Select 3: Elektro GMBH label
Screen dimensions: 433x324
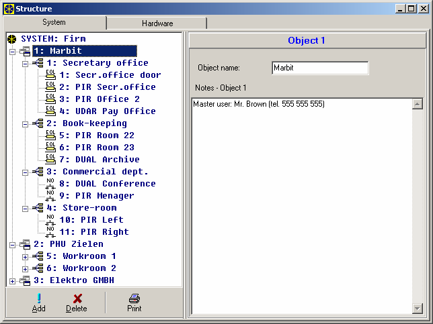click(74, 280)
